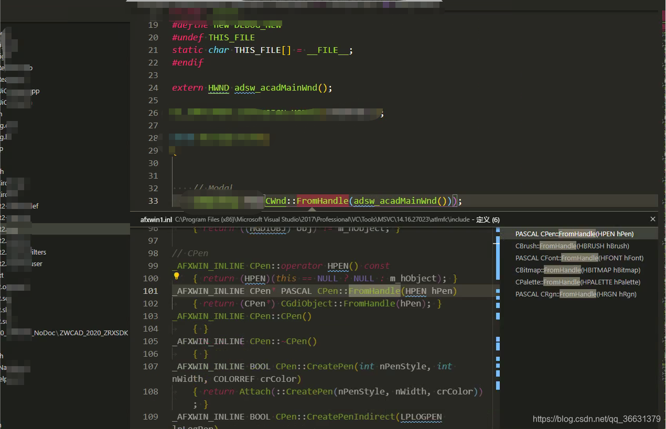Viewport: 666px width, 429px height.
Task: Select the 'CBitmap::FromHandle(HBITMAP hBitmap)' definition
Action: click(x=578, y=270)
